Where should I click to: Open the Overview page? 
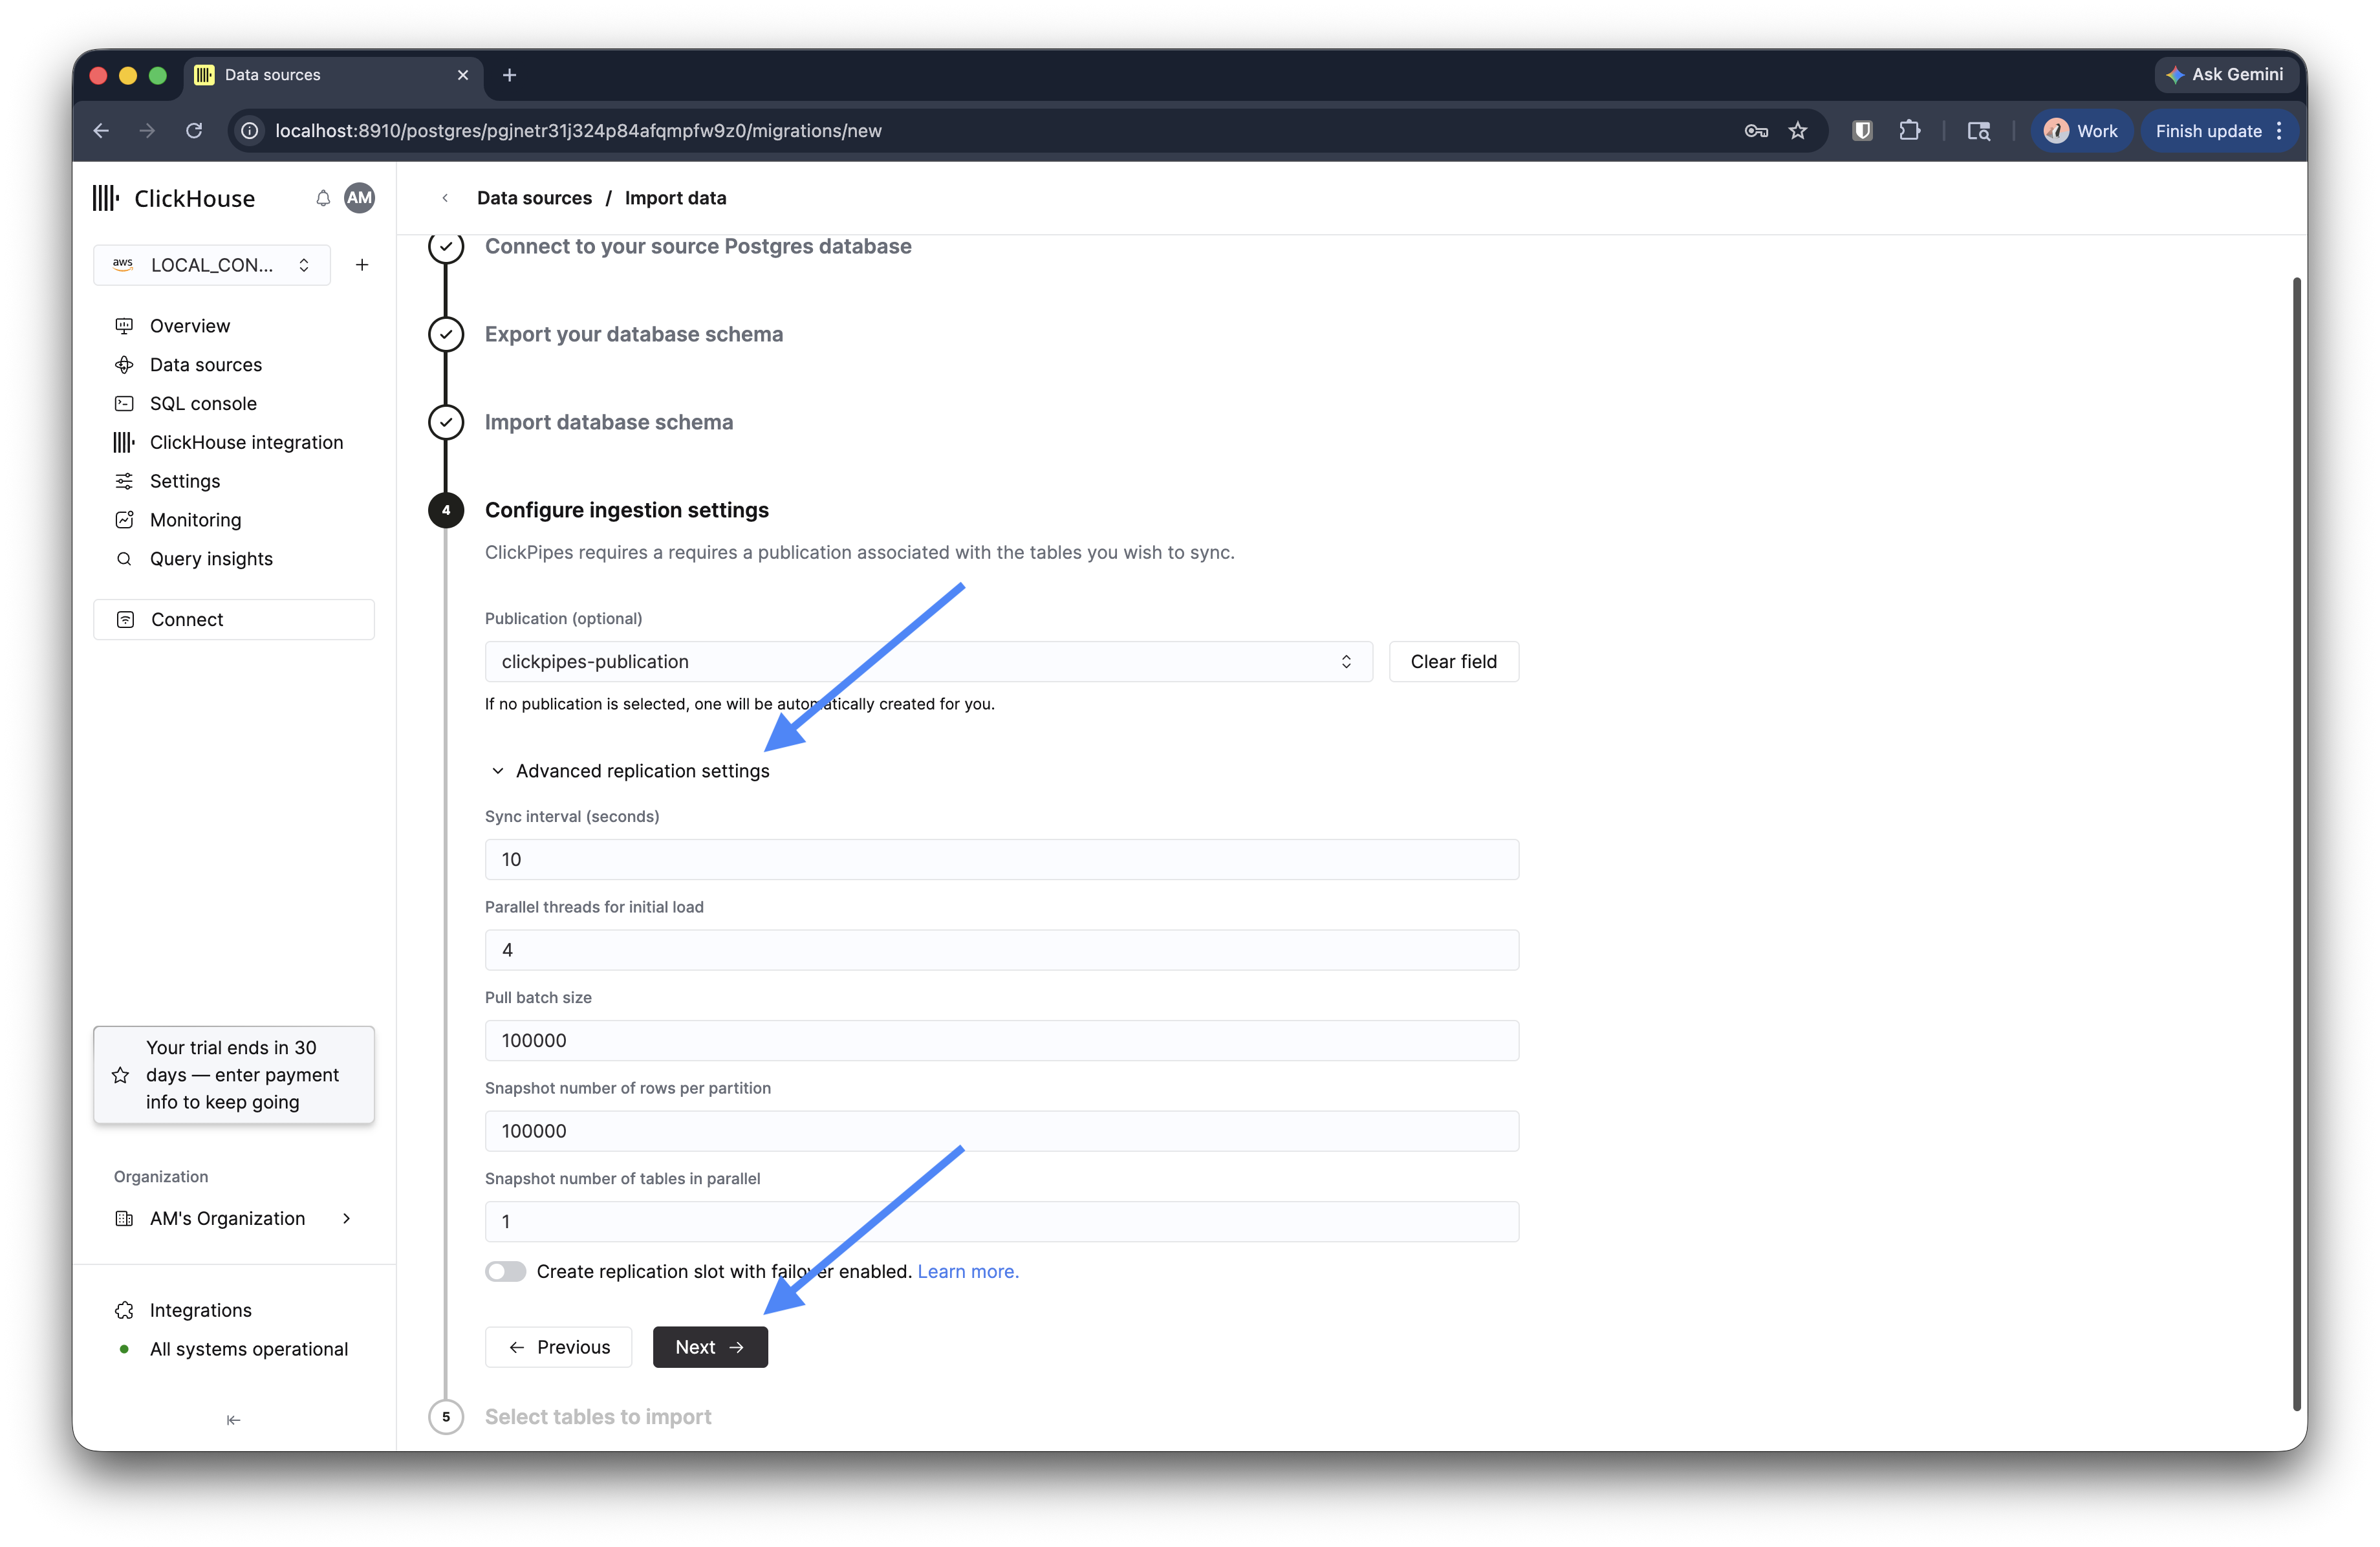tap(190, 326)
